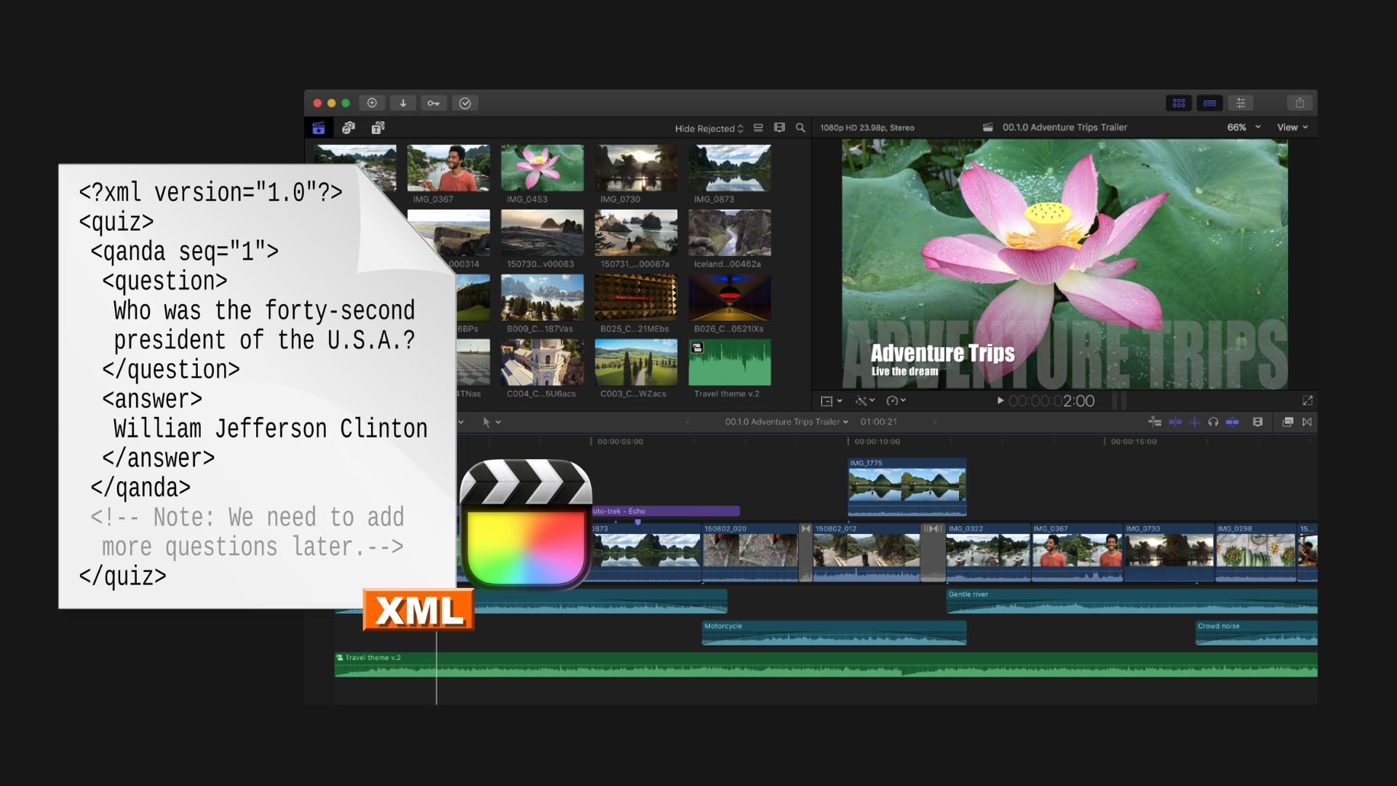Click the timeline index connection icon

(1155, 422)
